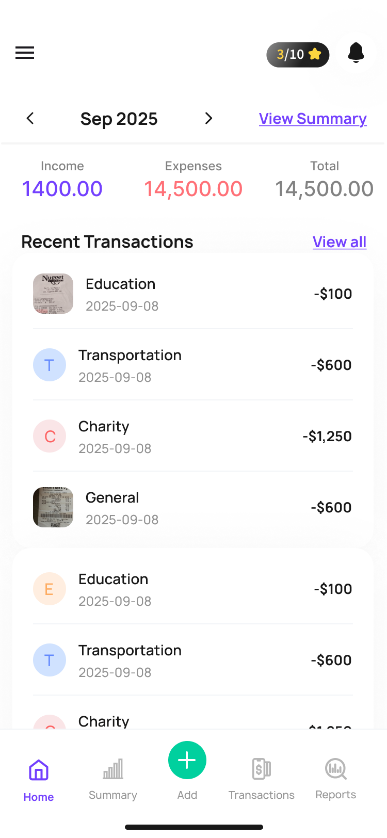Open the General -$600 transaction
This screenshot has width=387, height=838.
tap(206, 508)
